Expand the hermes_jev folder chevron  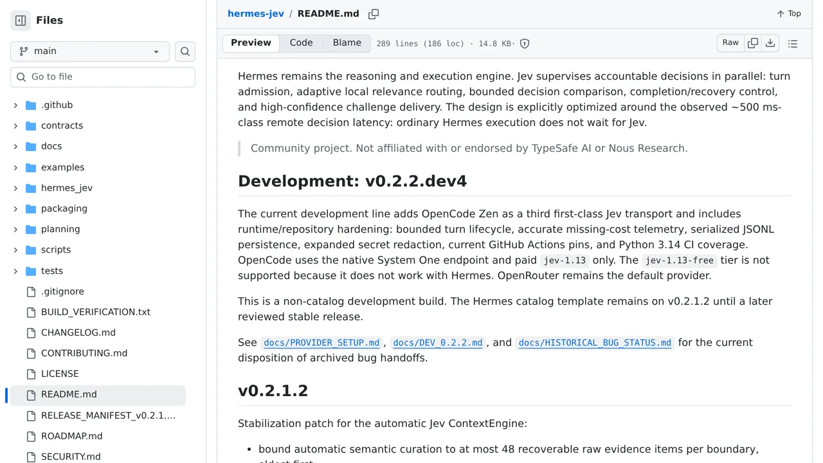pyautogui.click(x=15, y=188)
